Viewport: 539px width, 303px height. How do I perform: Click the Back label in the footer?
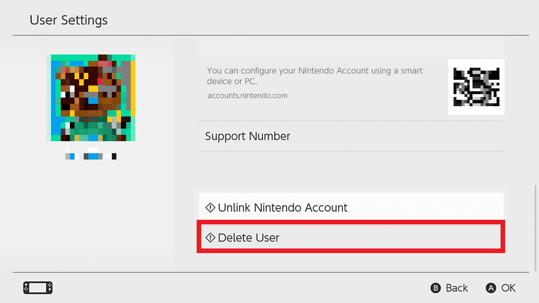coord(456,288)
